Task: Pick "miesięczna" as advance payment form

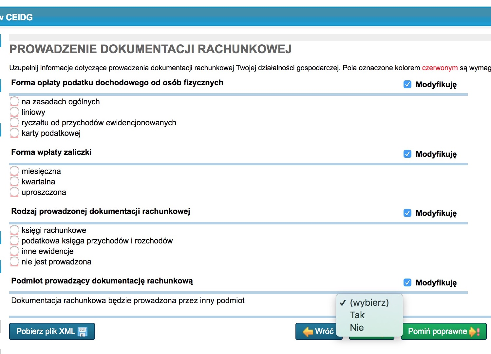Action: [14, 171]
